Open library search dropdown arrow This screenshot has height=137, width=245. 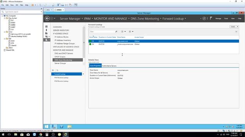pyautogui.click(x=41, y=12)
